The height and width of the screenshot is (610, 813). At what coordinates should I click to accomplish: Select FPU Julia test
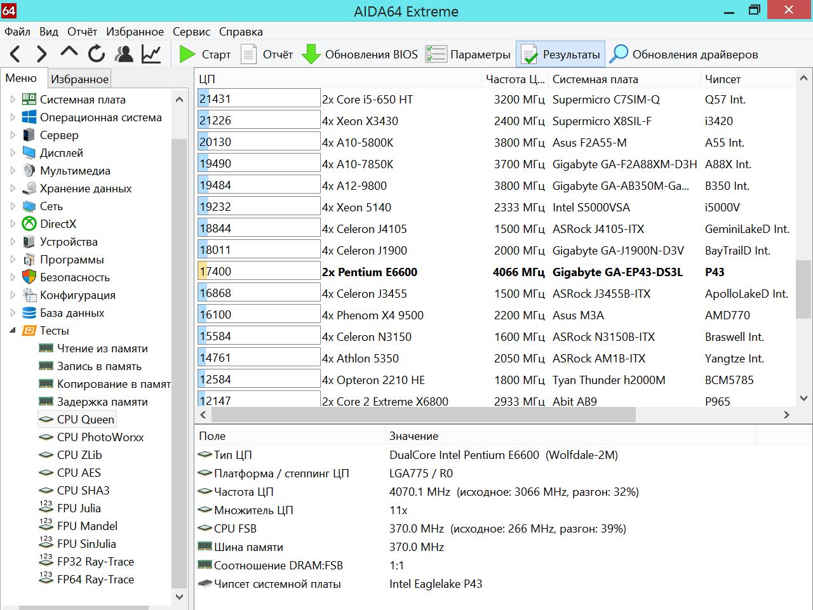click(x=79, y=508)
